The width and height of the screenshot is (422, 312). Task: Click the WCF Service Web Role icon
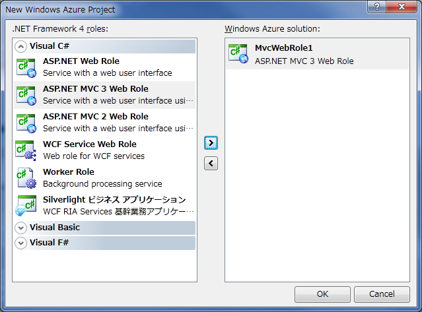26,150
